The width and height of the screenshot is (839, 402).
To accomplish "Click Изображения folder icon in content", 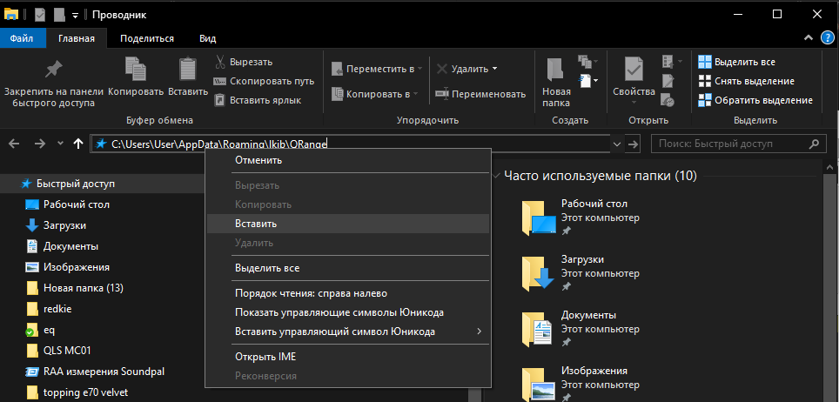I will tap(539, 385).
